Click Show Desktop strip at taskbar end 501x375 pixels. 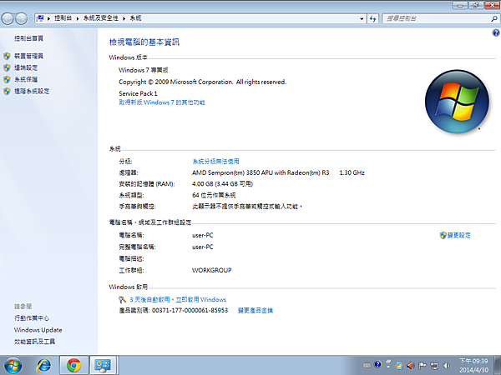[x=497, y=366]
